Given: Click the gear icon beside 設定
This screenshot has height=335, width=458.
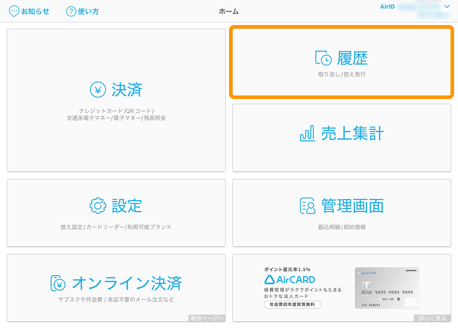Looking at the screenshot, I should [x=98, y=206].
